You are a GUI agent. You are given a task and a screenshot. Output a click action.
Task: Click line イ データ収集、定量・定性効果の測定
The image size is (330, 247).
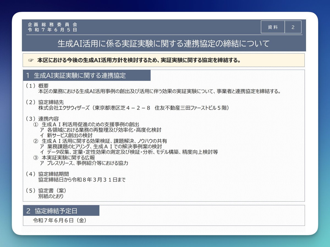(129, 152)
